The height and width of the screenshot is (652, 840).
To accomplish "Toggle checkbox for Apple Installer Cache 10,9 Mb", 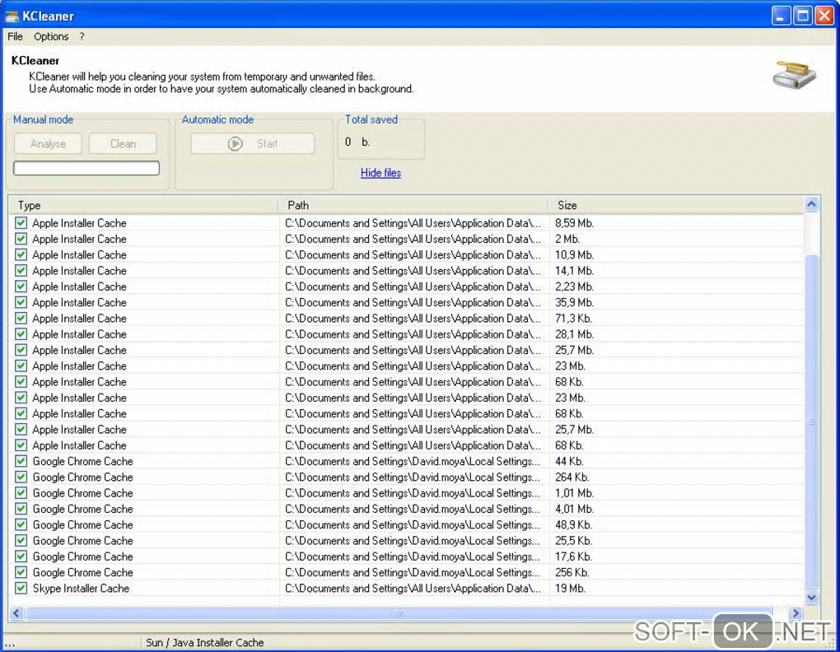I will click(21, 254).
